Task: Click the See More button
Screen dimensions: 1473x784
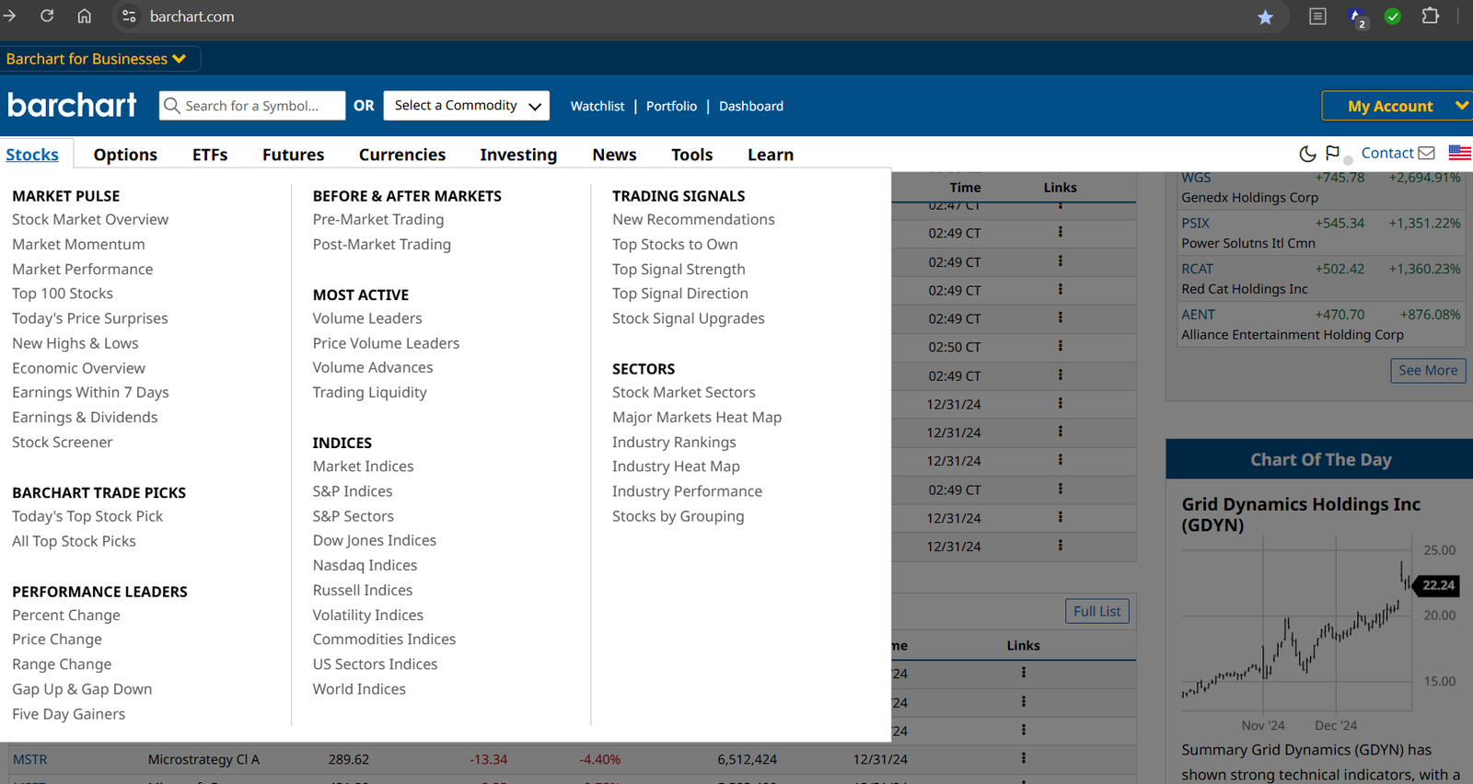Action: 1428,370
